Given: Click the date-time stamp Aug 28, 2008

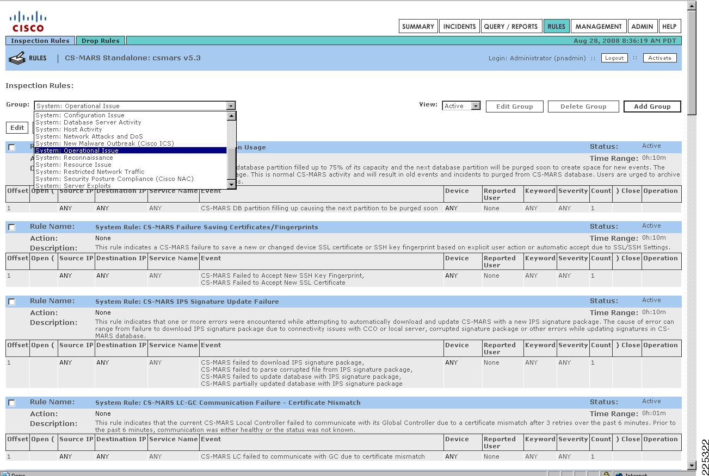Looking at the screenshot, I should [626, 41].
